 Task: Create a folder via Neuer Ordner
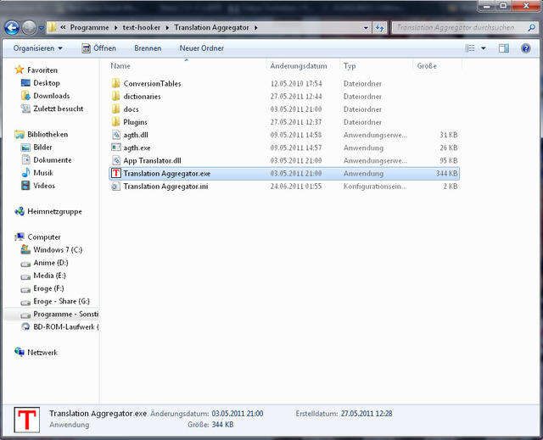(x=202, y=48)
